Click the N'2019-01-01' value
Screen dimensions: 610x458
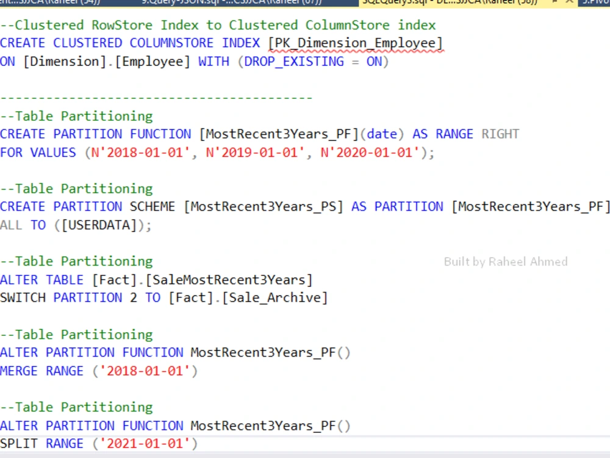(255, 153)
